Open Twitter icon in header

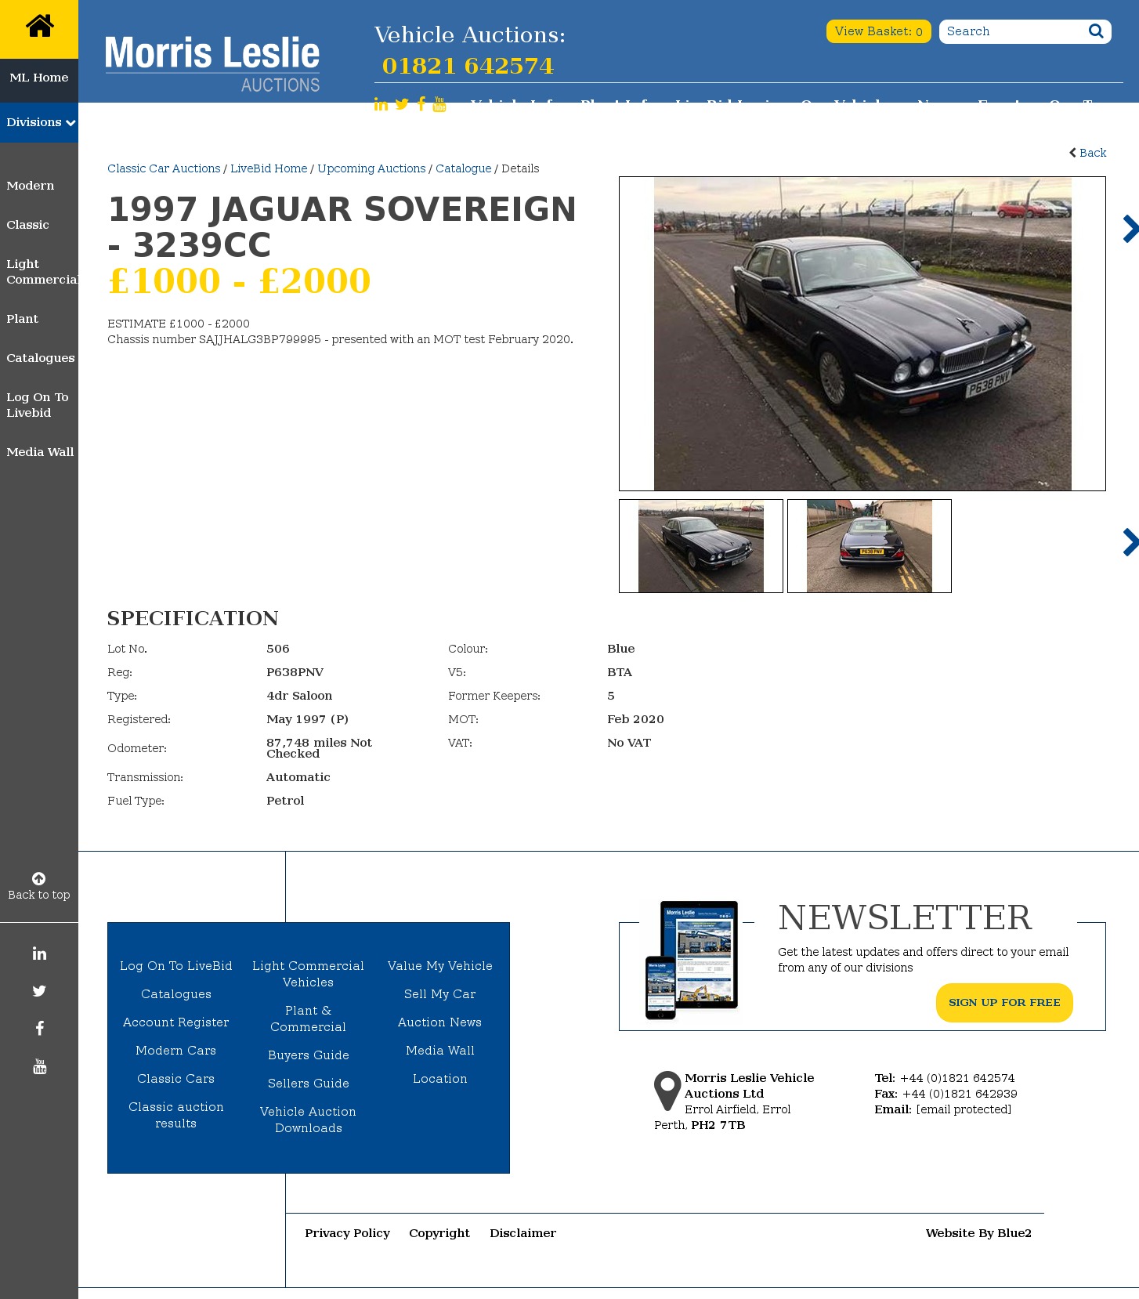402,104
